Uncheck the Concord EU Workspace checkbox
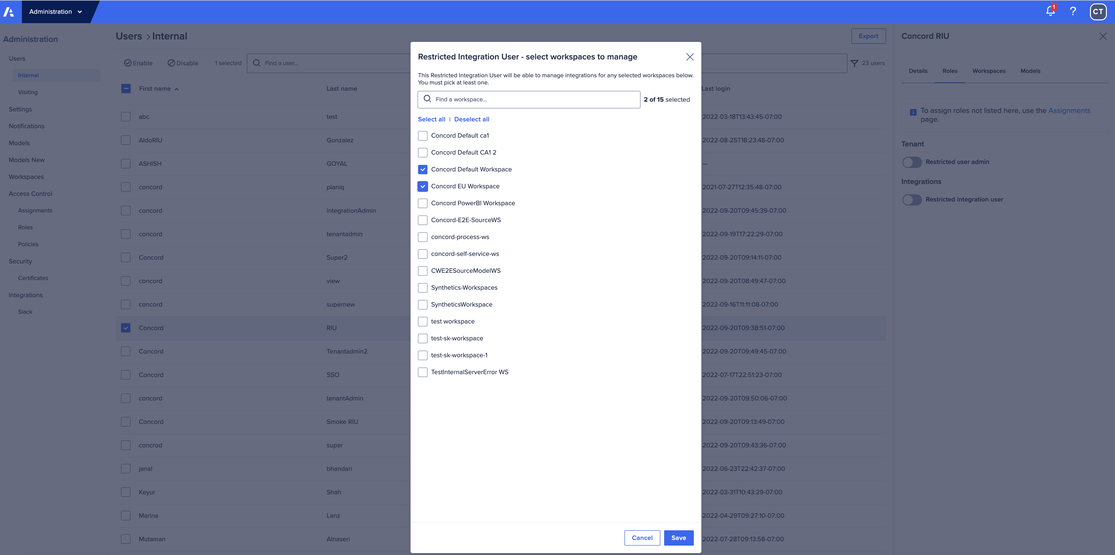Screen dimensions: 1115x555 tap(422, 186)
